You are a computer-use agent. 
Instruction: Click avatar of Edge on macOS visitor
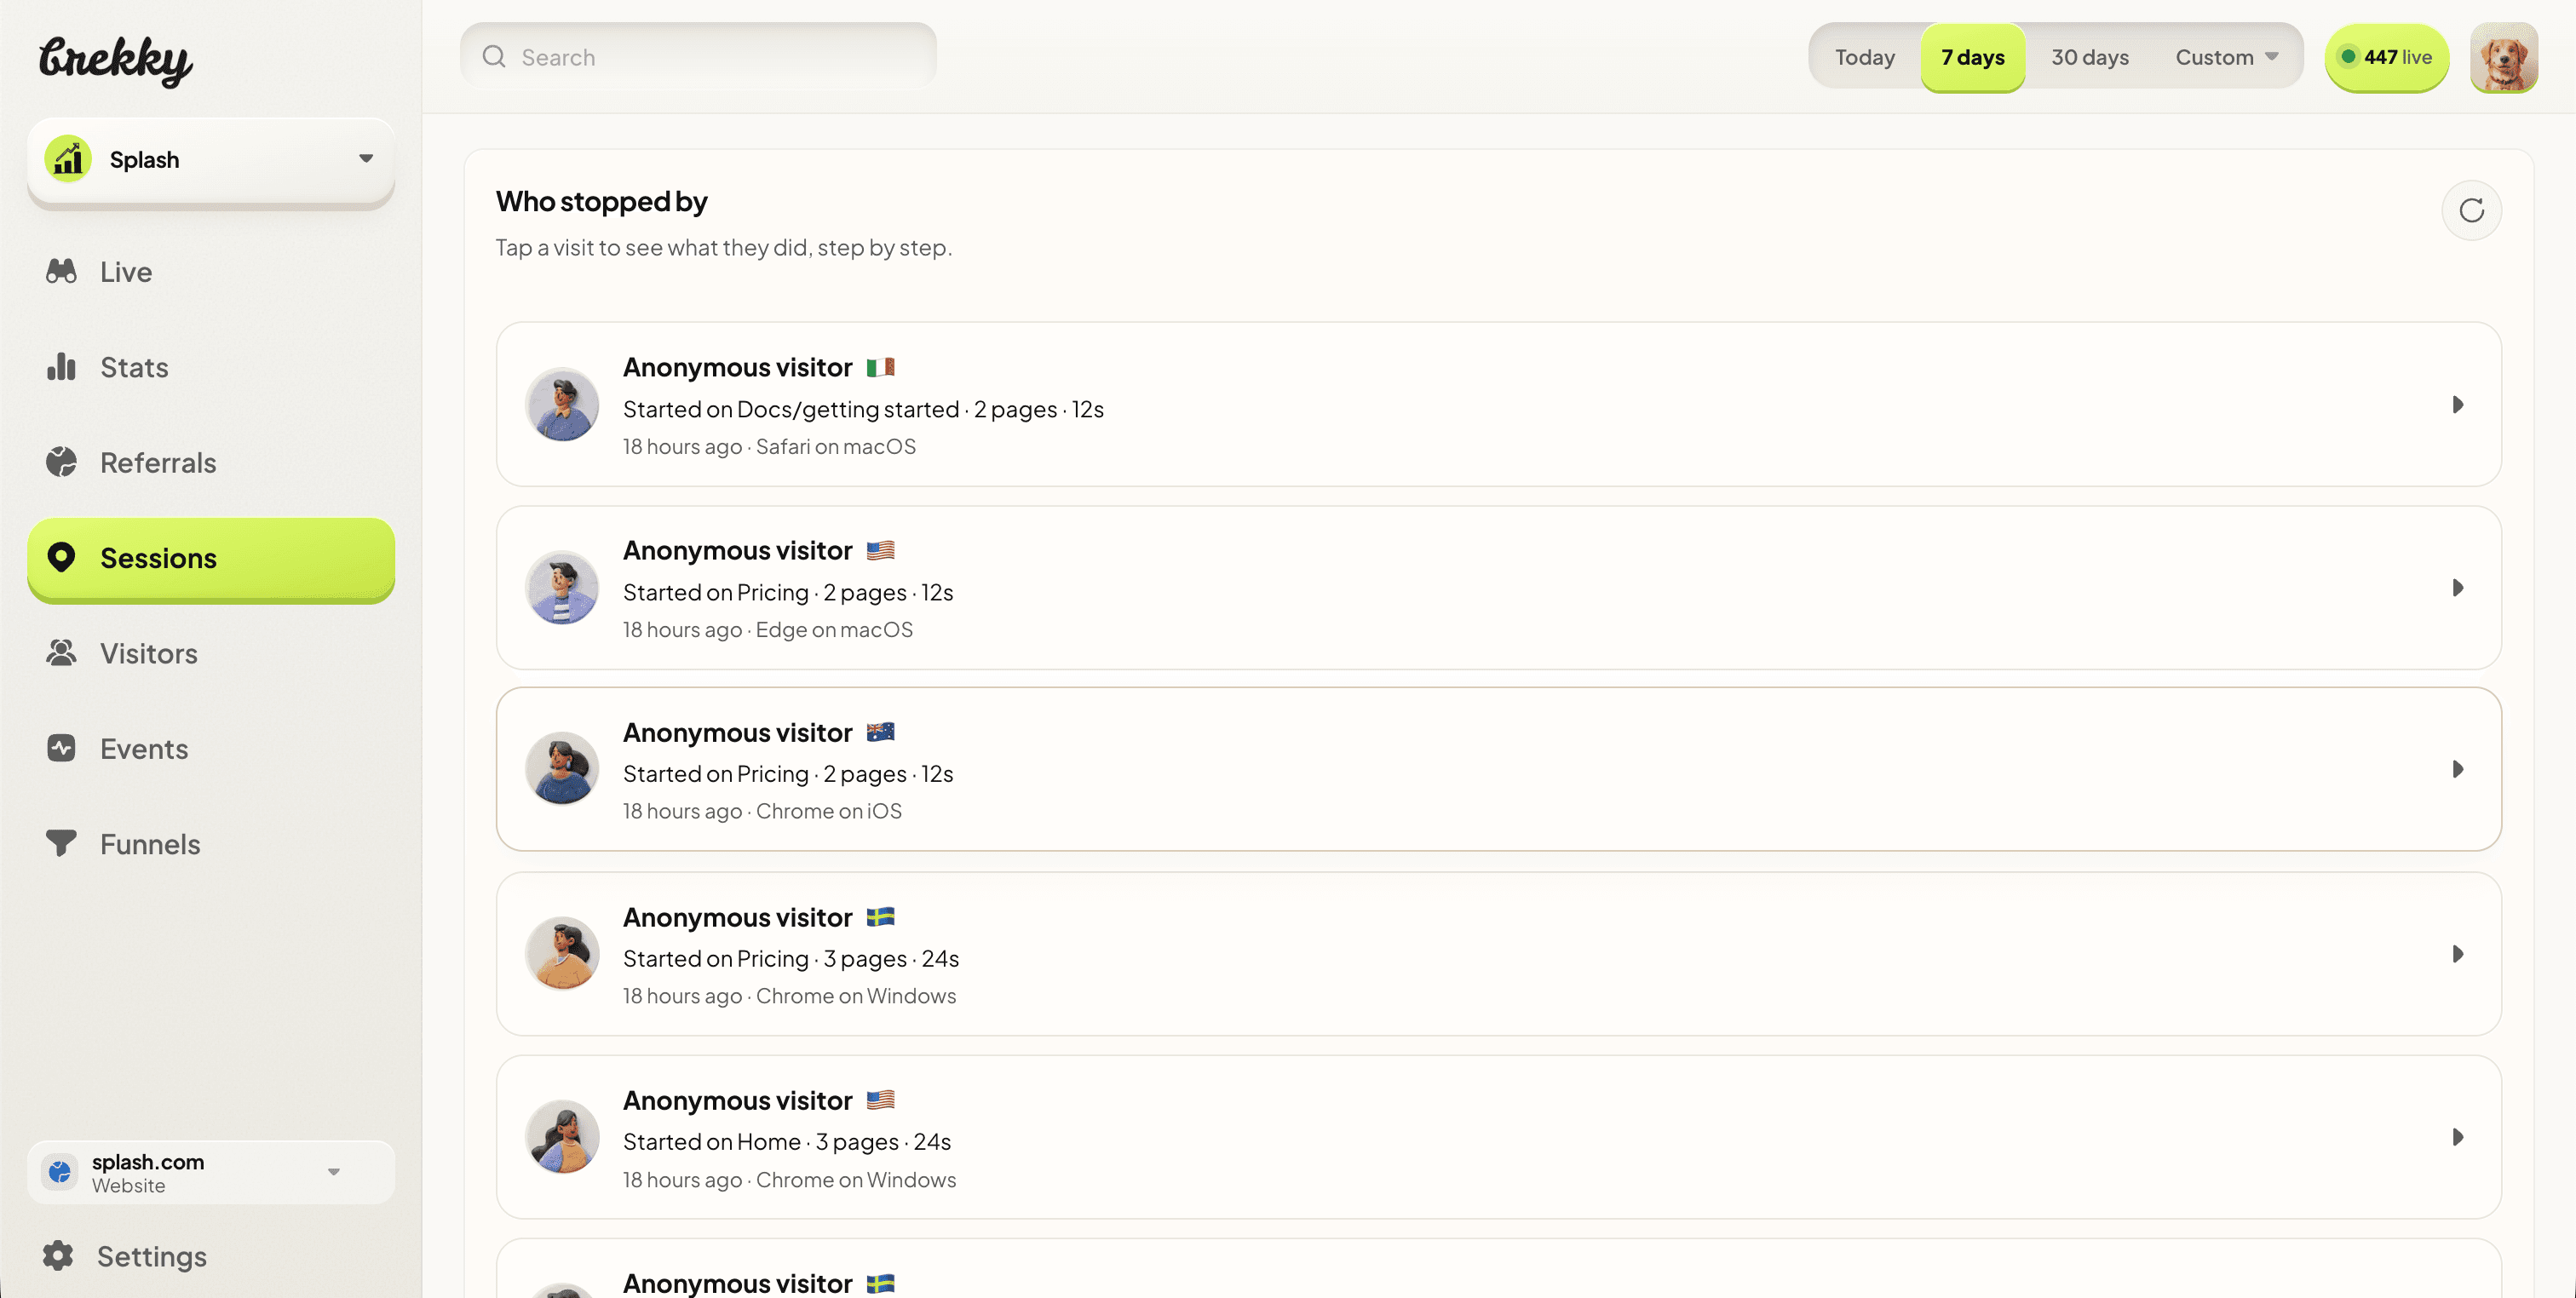point(562,588)
